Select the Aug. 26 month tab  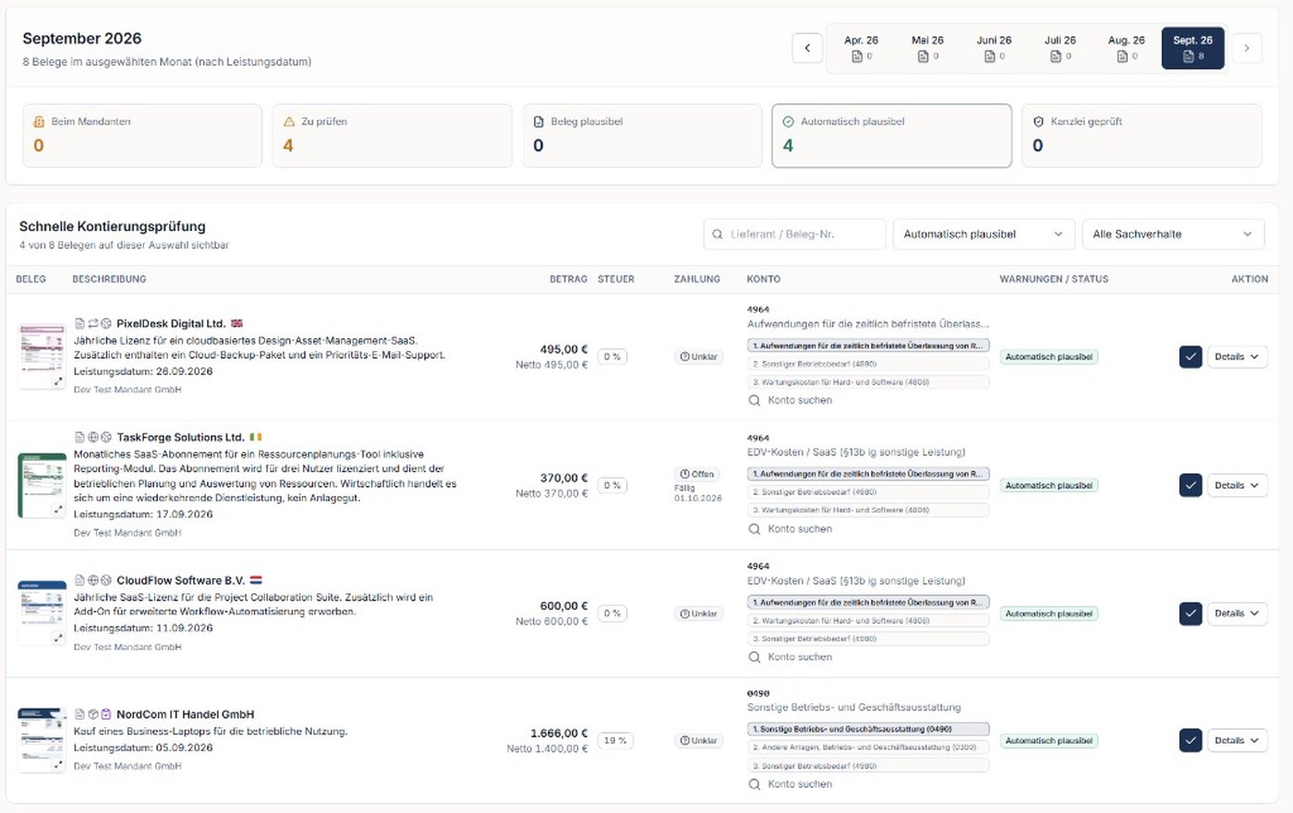(x=1126, y=48)
